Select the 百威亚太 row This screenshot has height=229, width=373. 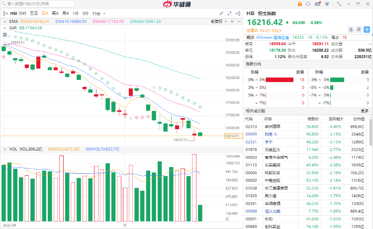pos(306,150)
